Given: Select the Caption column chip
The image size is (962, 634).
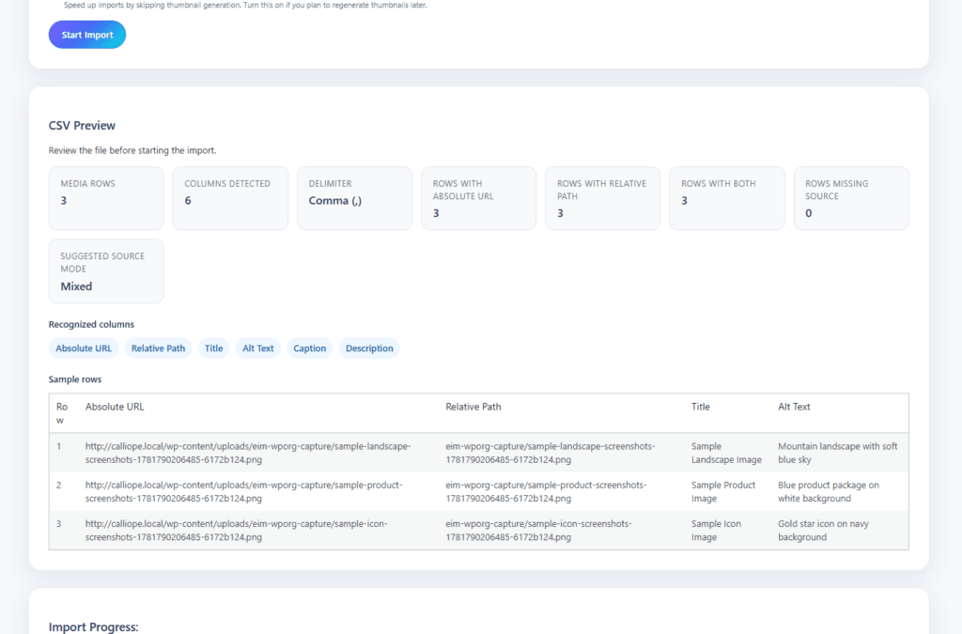Looking at the screenshot, I should pyautogui.click(x=310, y=348).
